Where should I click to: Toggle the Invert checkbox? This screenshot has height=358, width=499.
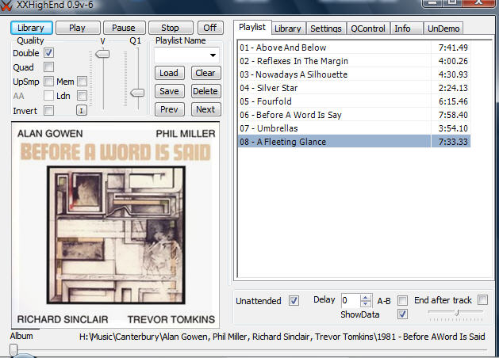48,111
